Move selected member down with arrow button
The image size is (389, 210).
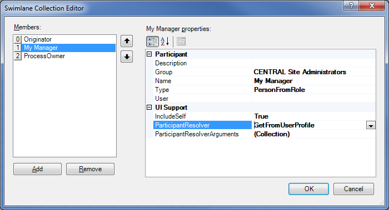tap(127, 57)
